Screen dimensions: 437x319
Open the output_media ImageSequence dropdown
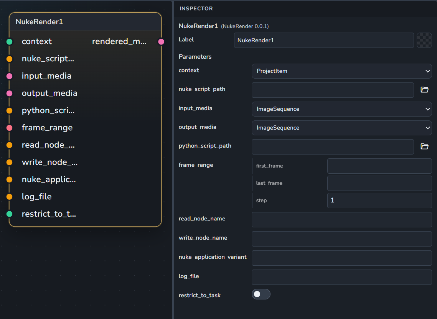pyautogui.click(x=342, y=128)
